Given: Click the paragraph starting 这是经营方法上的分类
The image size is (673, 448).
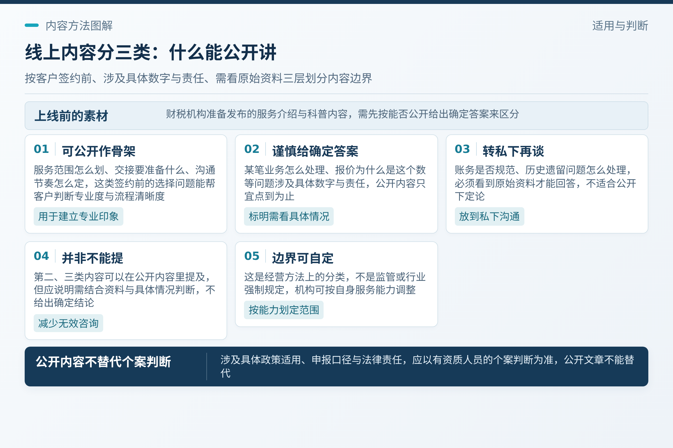Looking at the screenshot, I should pyautogui.click(x=335, y=283).
